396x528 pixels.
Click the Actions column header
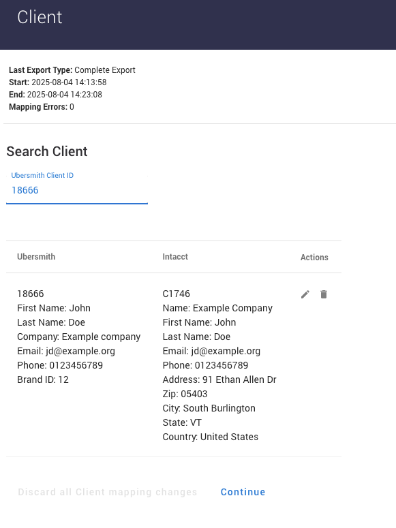(314, 258)
